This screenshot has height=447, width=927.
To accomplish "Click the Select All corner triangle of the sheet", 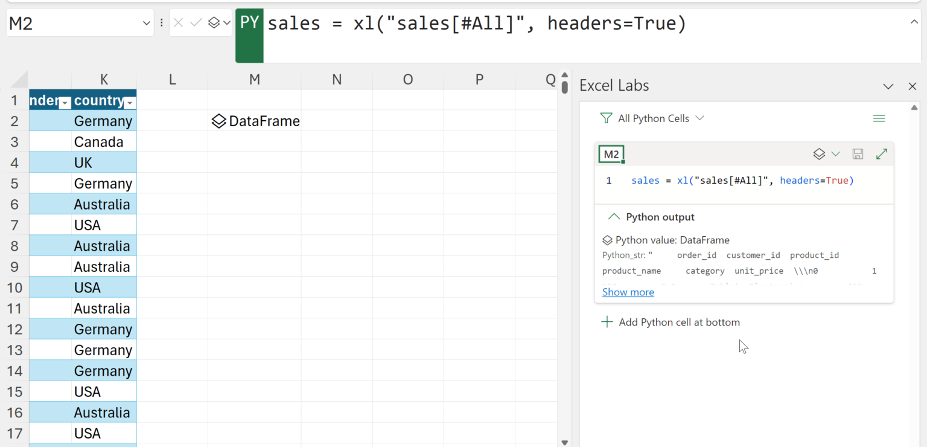I will click(x=19, y=80).
